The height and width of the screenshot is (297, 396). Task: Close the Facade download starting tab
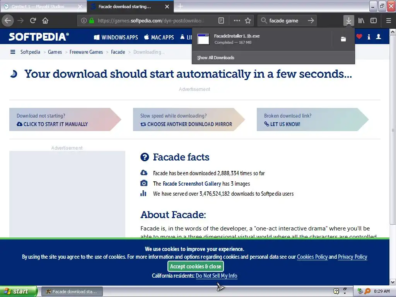[x=167, y=7]
